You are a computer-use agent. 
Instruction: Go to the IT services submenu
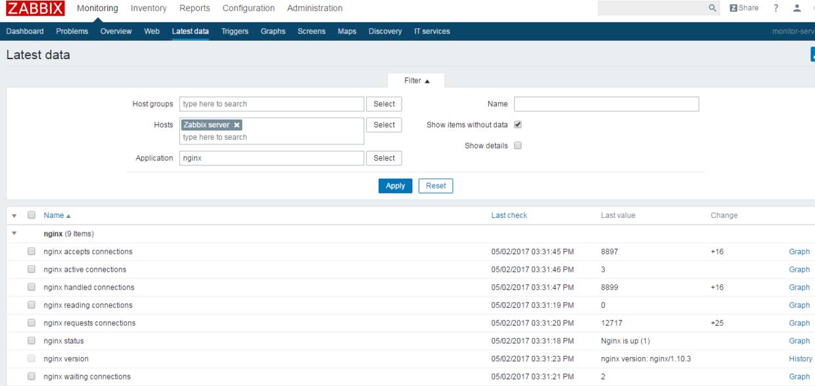tap(432, 32)
